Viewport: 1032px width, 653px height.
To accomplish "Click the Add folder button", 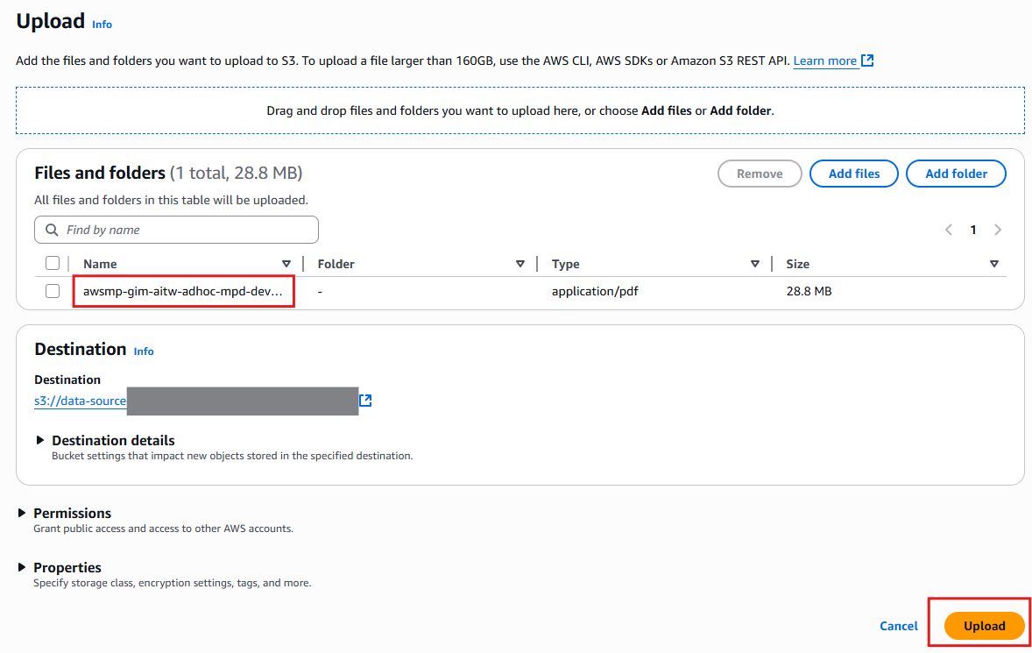I will click(x=956, y=174).
